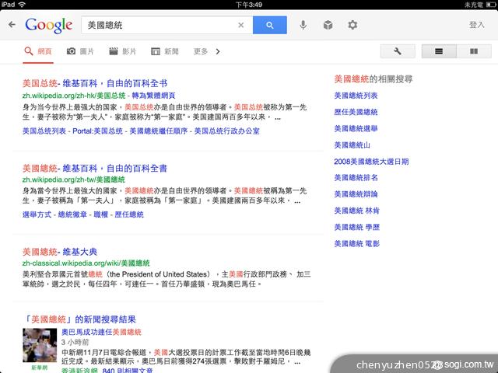Open sitelink 職權
This screenshot has height=373, width=498.
pos(101,214)
